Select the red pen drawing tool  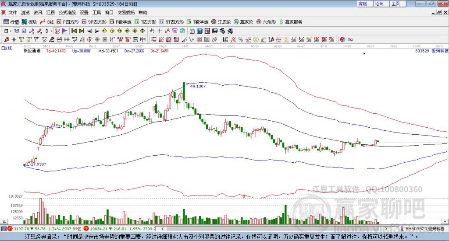(x=6, y=40)
